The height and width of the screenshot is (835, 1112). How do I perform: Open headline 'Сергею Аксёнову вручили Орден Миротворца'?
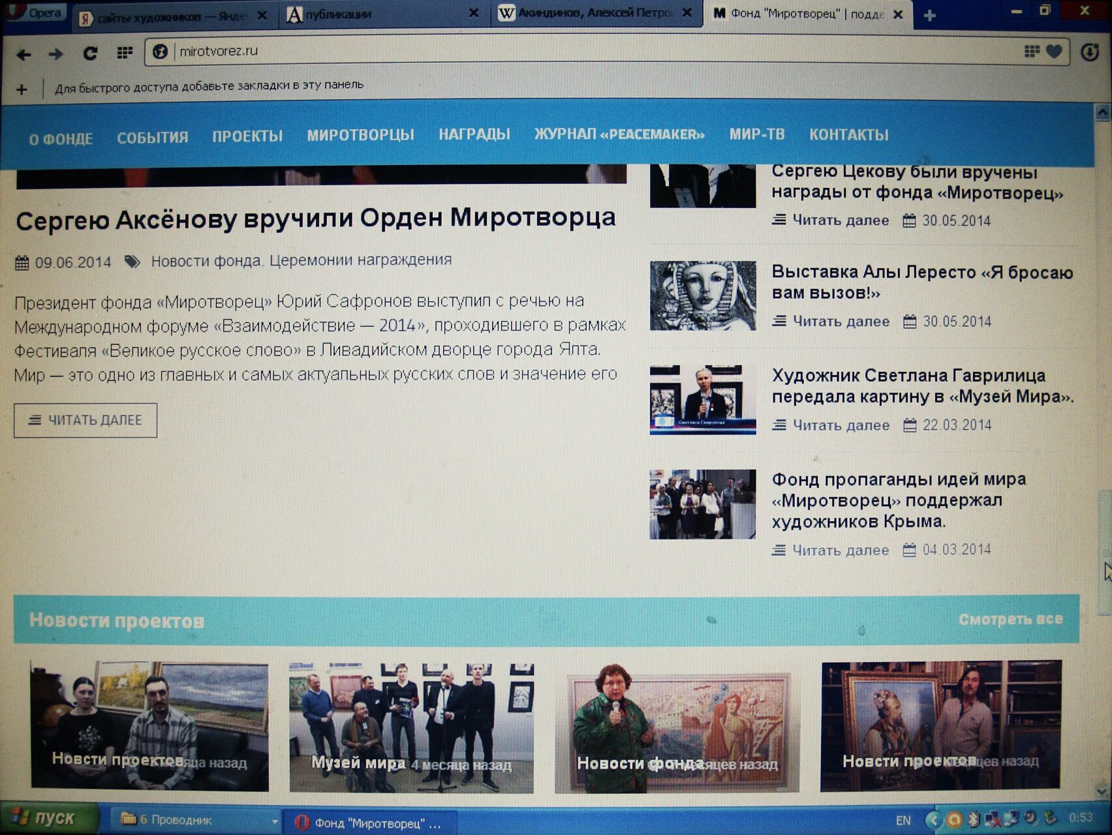[316, 219]
